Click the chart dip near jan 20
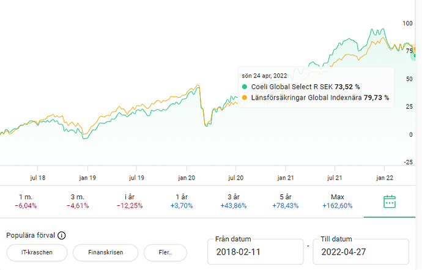Viewport: 422px width, 270px height. (205, 124)
